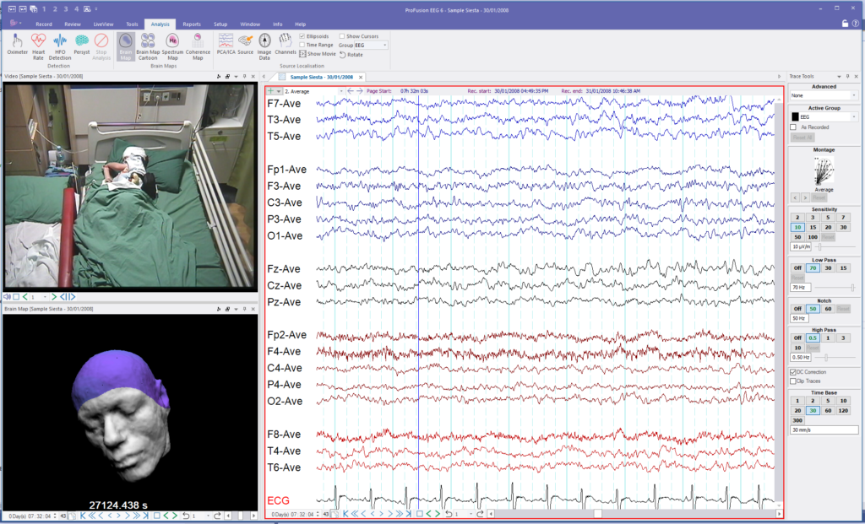Open the Spectrum Map tool
The height and width of the screenshot is (524, 865).
(172, 46)
